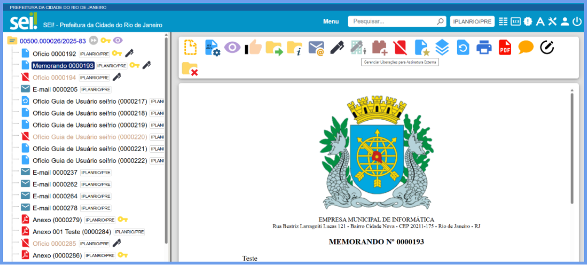Click the fast-forward icon beside process number
The width and height of the screenshot is (587, 265).
click(x=94, y=41)
